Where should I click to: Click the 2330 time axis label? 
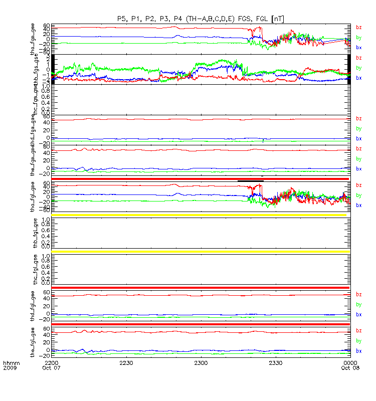point(276,363)
